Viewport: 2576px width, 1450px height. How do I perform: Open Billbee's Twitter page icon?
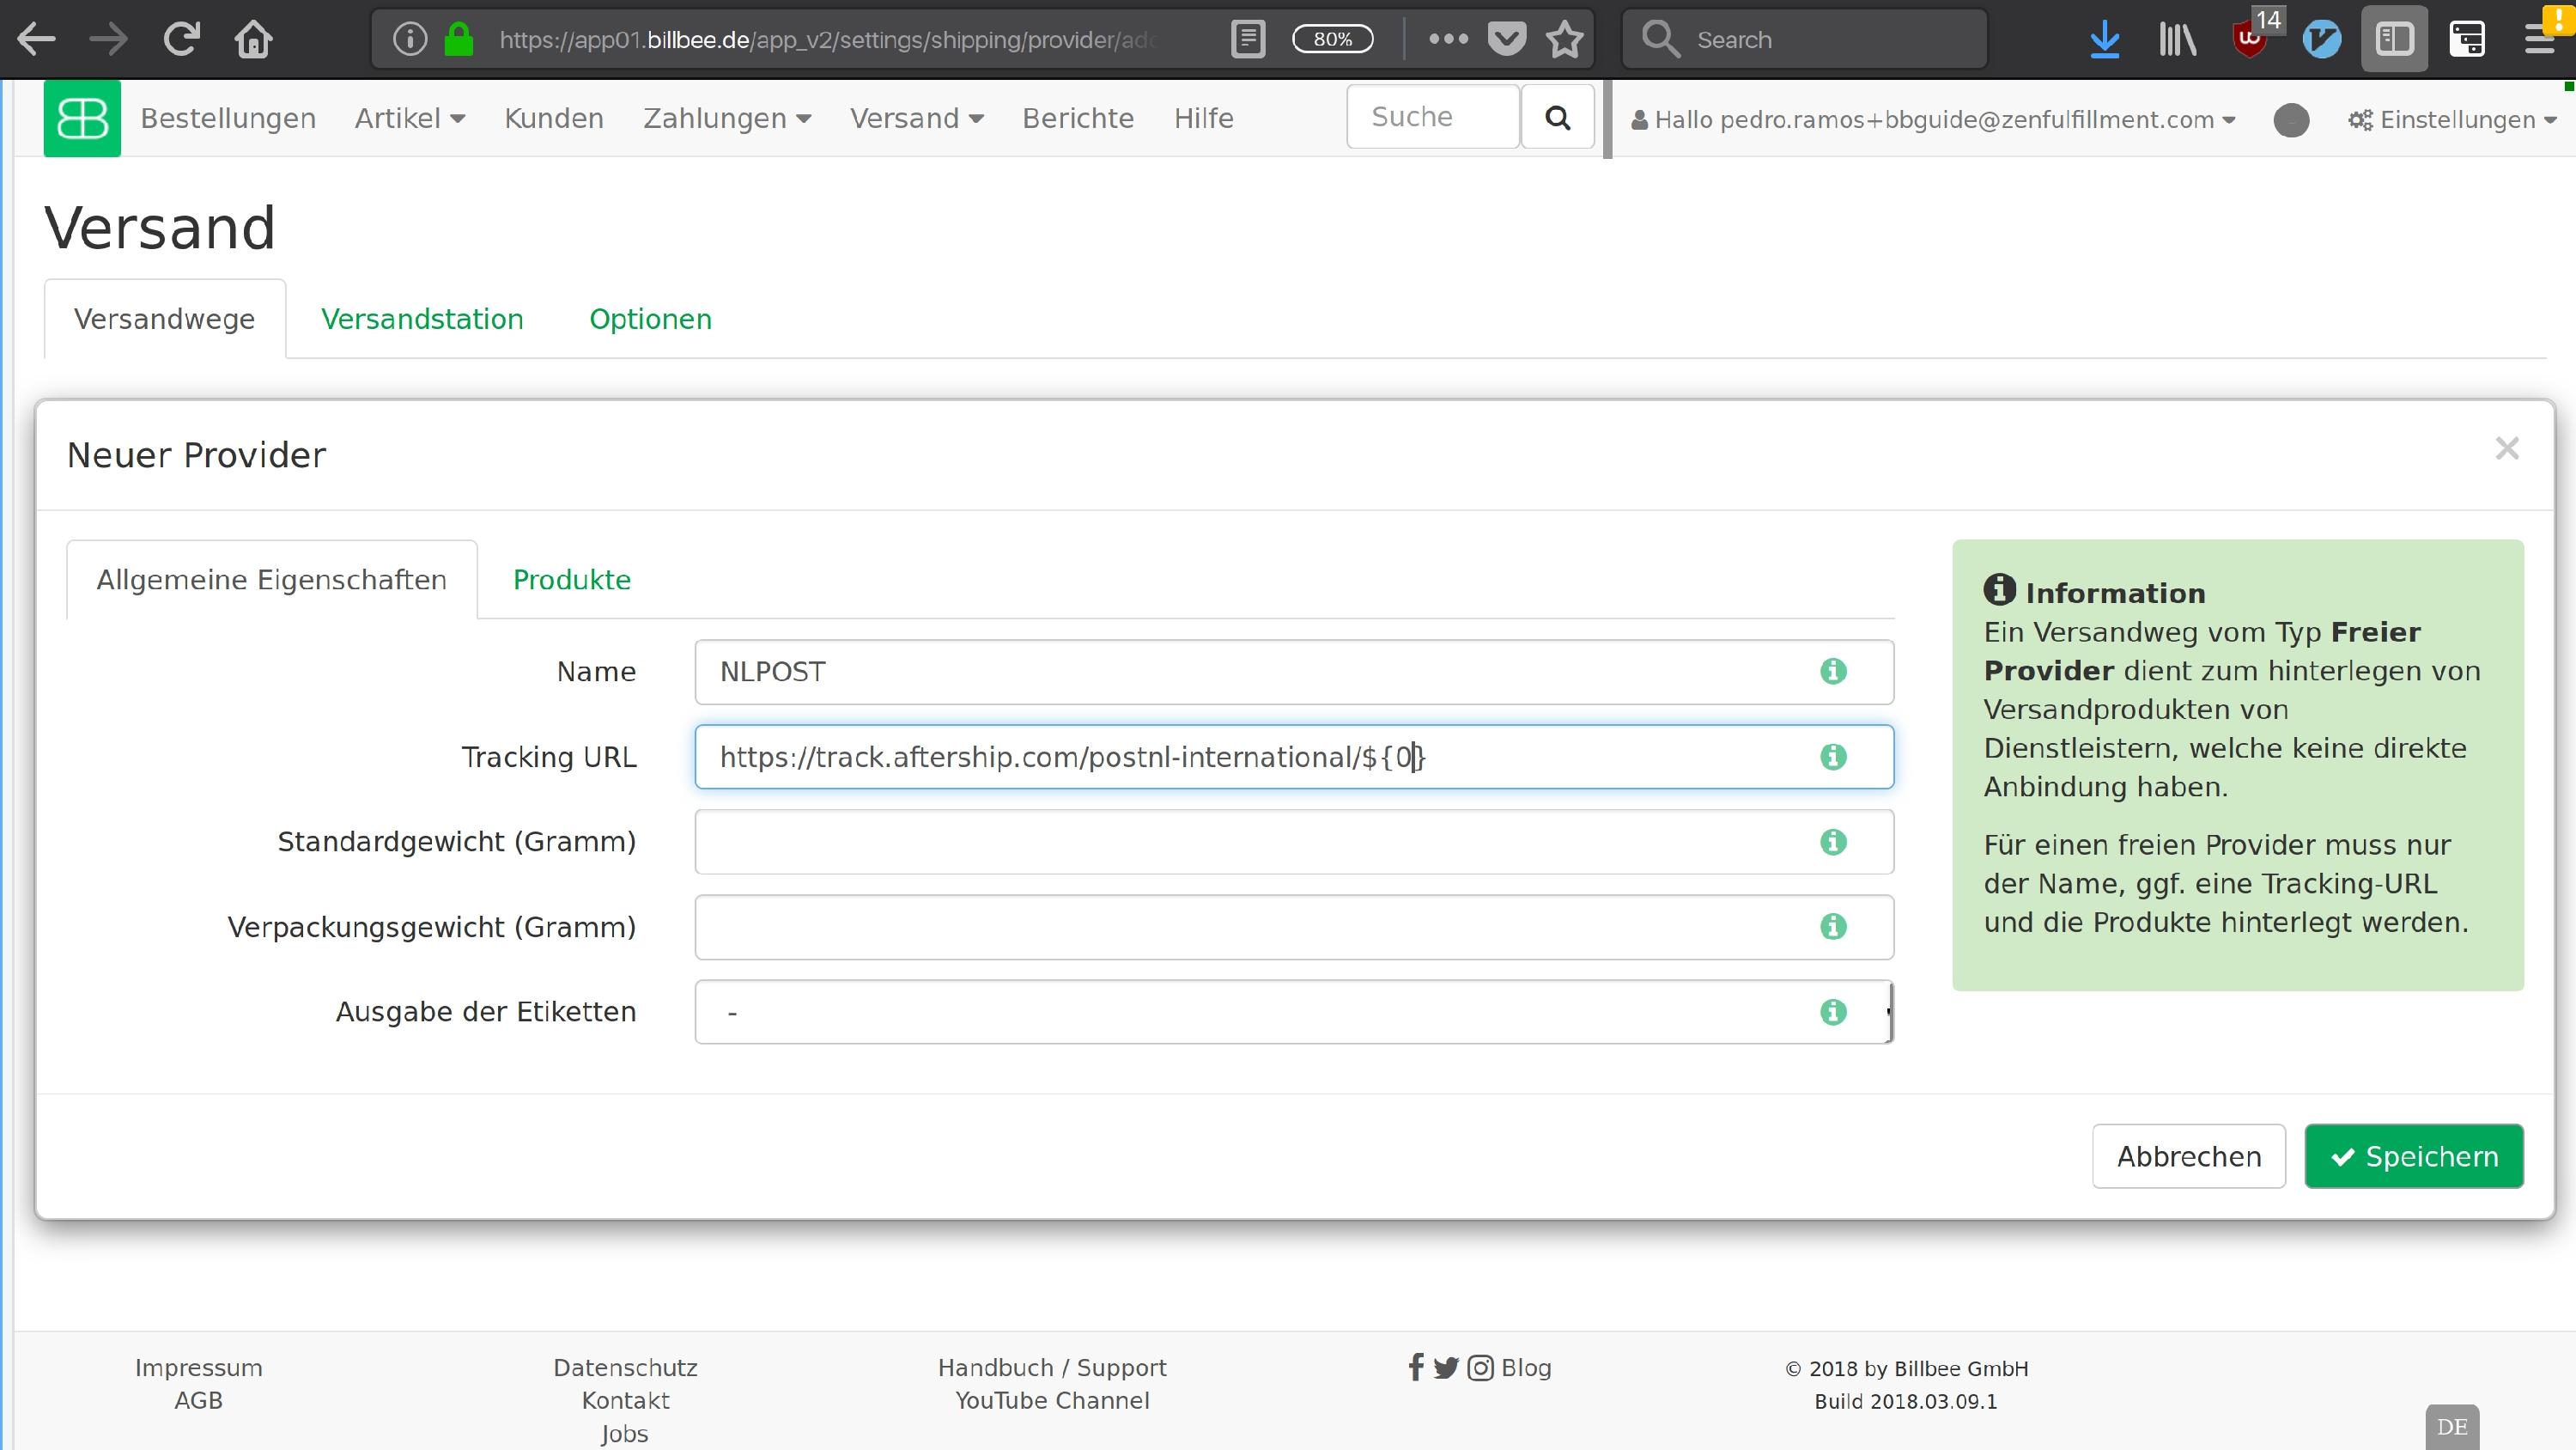coord(1445,1367)
